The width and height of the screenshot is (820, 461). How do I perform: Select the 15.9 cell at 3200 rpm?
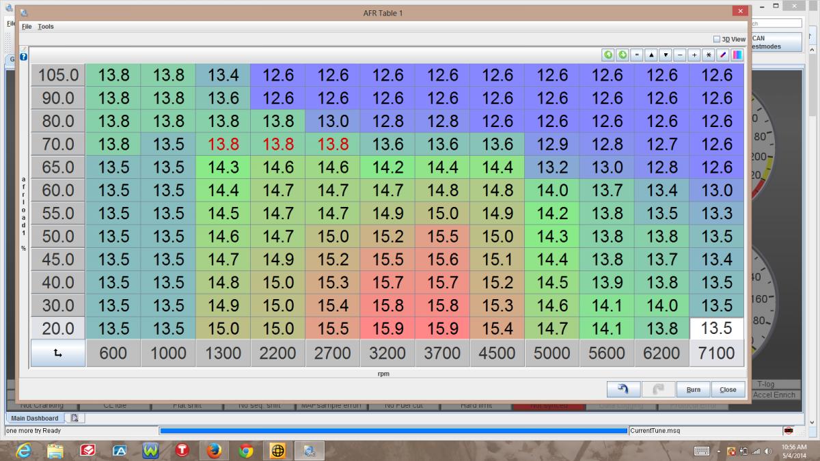[387, 329]
